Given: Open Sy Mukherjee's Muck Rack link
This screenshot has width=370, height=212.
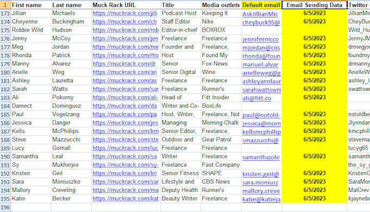Looking at the screenshot, I should [x=126, y=165].
